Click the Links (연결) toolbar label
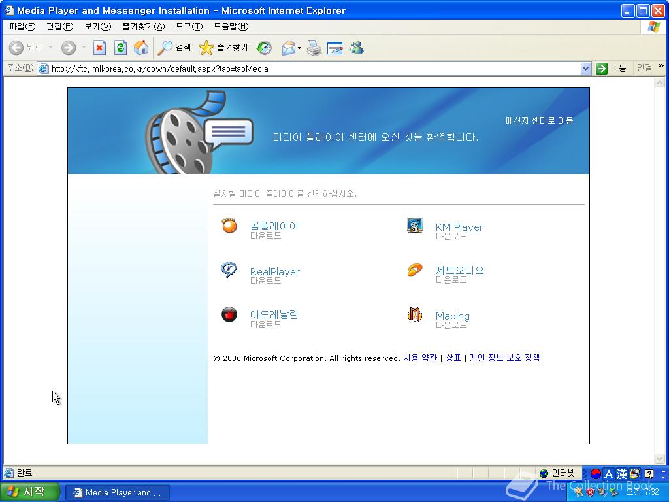 (644, 68)
